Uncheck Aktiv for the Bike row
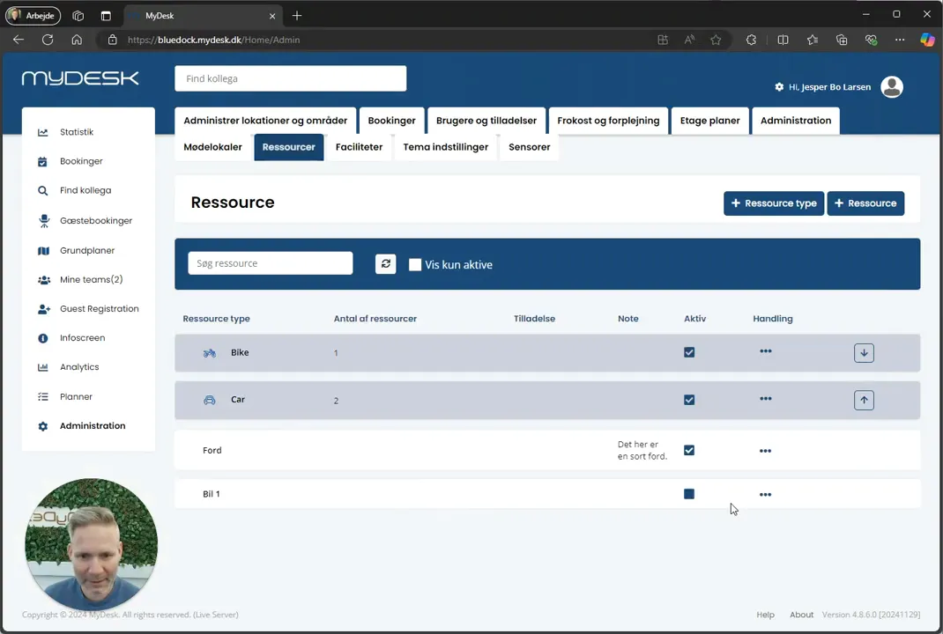Image resolution: width=943 pixels, height=634 pixels. click(689, 353)
